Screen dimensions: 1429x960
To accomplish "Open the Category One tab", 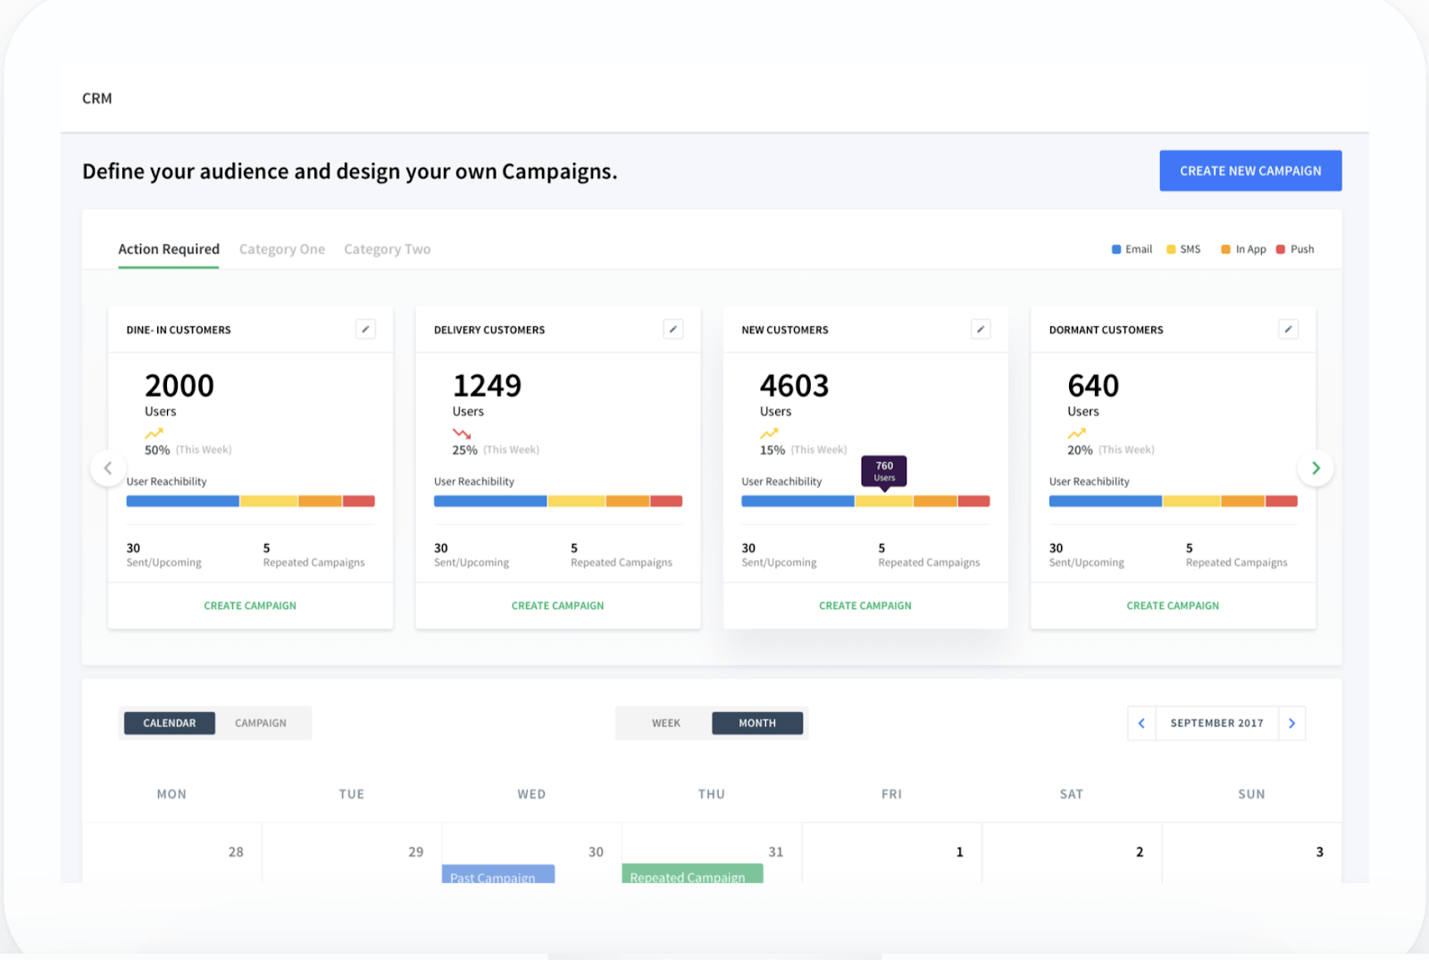I will (282, 249).
